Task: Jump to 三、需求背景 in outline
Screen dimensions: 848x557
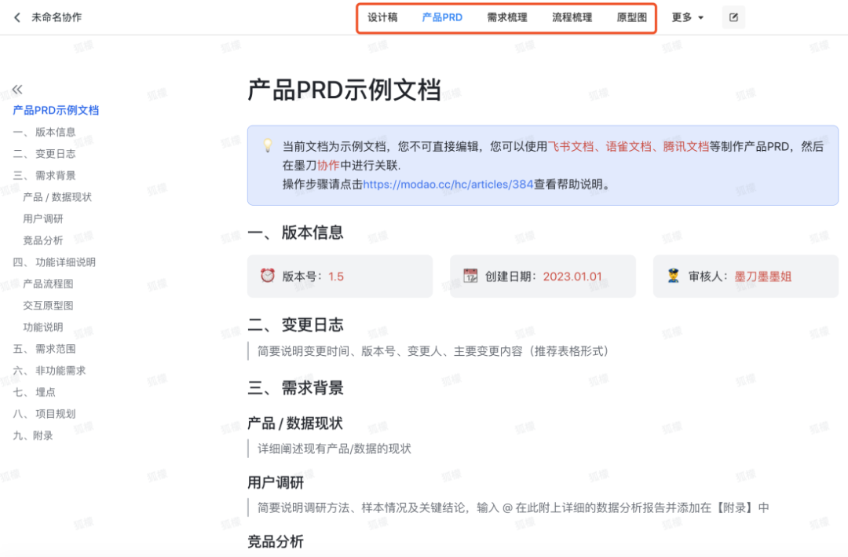Action: point(44,175)
